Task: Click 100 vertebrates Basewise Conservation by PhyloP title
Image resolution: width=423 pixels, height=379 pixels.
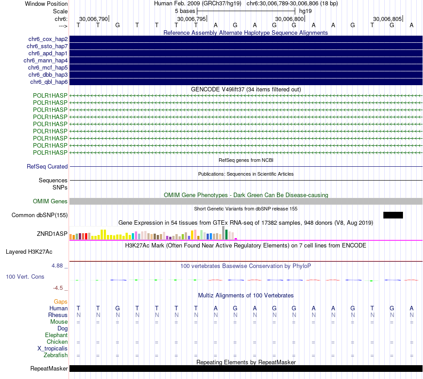Action: [x=246, y=266]
